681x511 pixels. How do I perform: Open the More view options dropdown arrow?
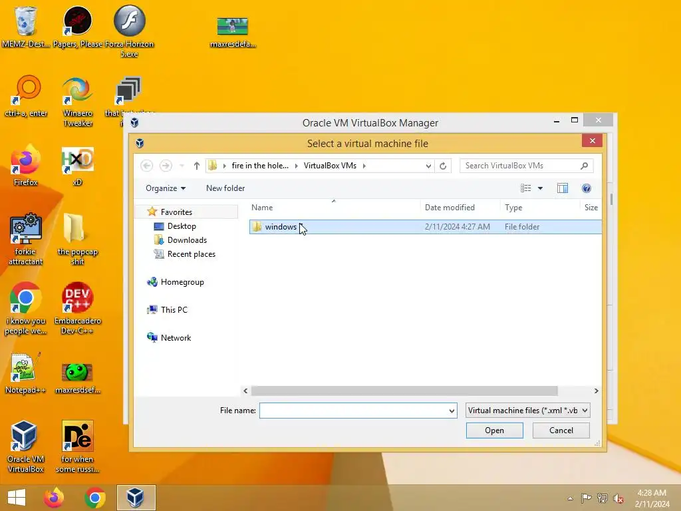tap(540, 188)
